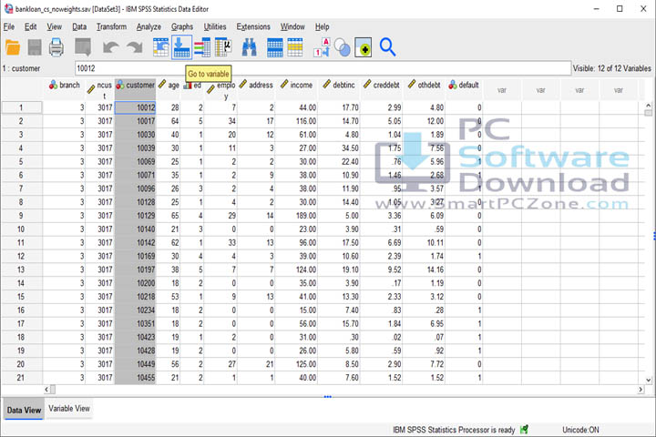The image size is (656, 437).
Task: Click Visible: 12 of 12 Variables text
Action: tap(611, 68)
